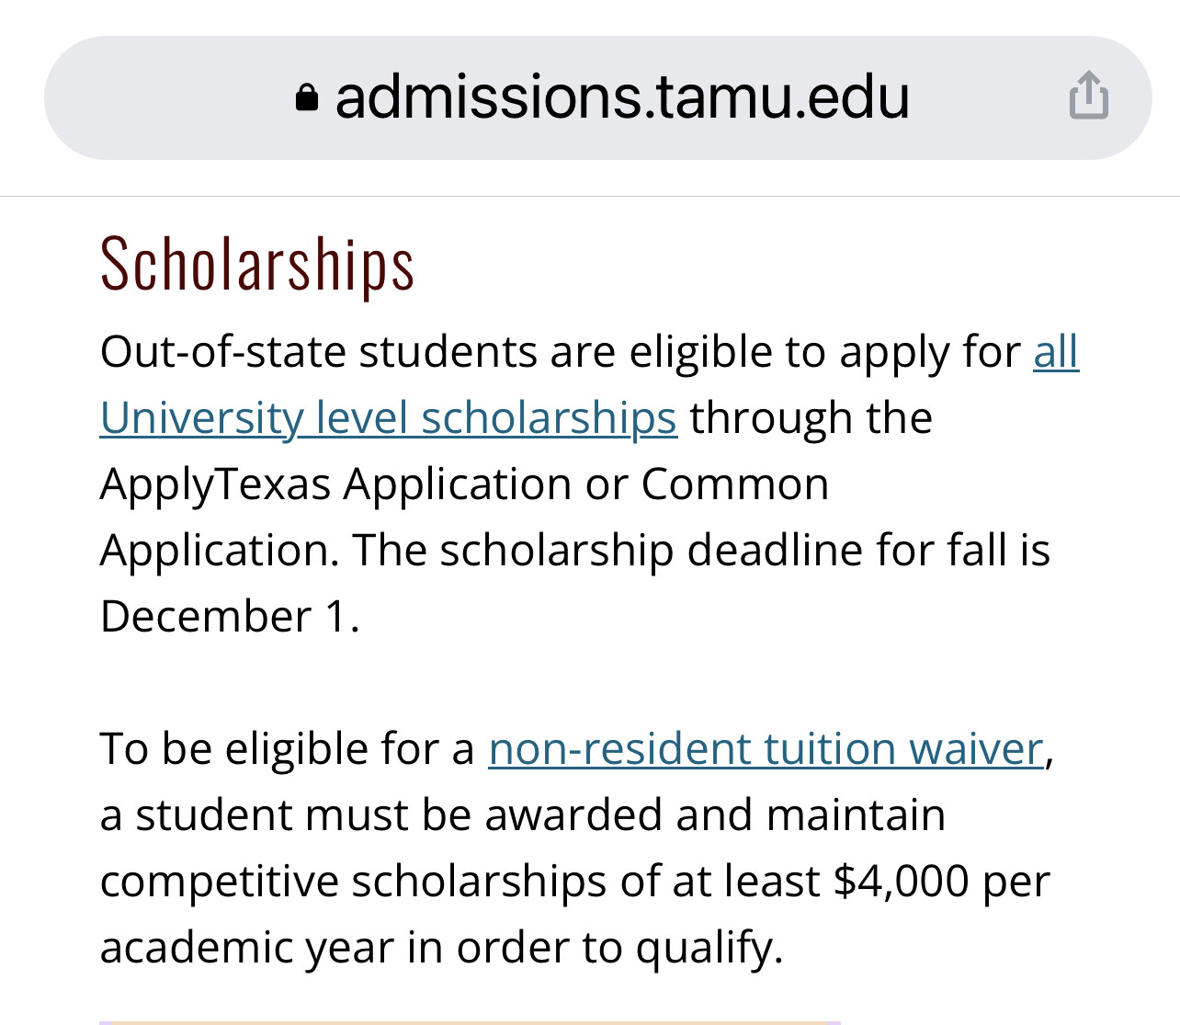Image resolution: width=1180 pixels, height=1025 pixels.
Task: Click the words "awarded and maintain"
Action: (x=715, y=815)
